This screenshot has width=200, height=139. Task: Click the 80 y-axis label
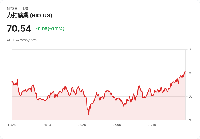tap(190, 49)
